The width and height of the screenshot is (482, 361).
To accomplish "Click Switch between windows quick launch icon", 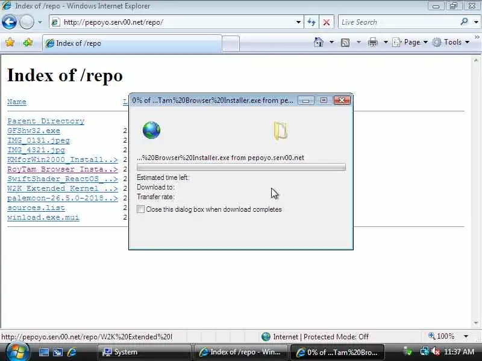I will tap(58, 352).
